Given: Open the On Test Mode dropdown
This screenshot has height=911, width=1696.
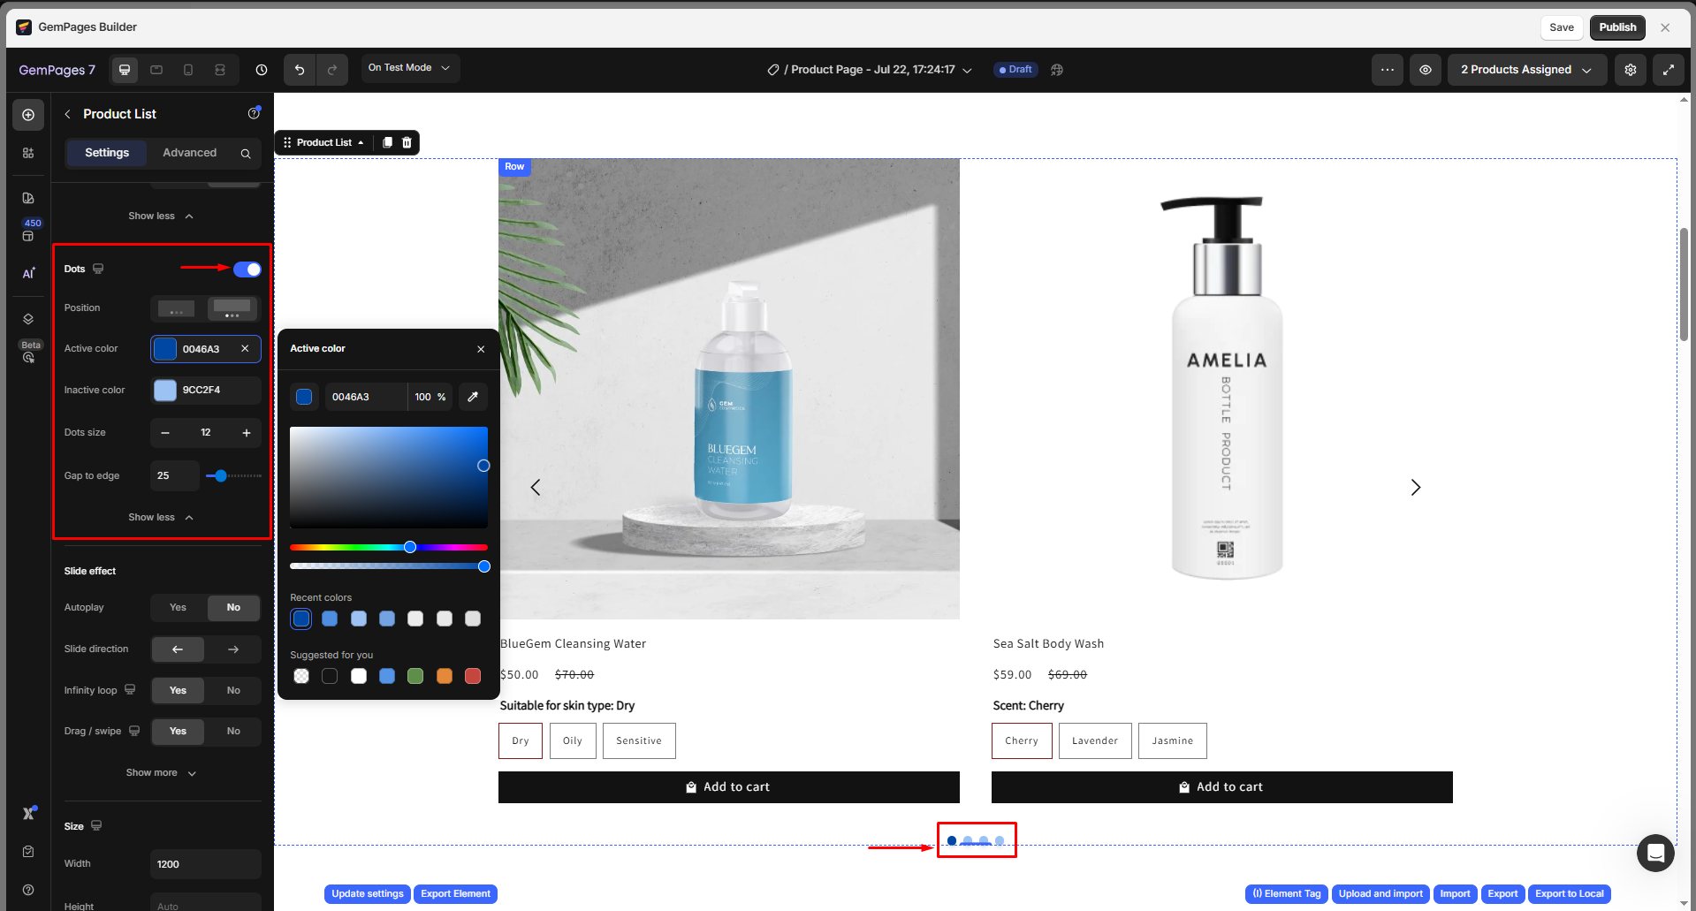Looking at the screenshot, I should tap(409, 68).
